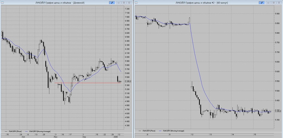Click the date label 9 on the 60 минут time axis
Image resolution: width=283 pixels, height=138 pixels.
(170, 134)
